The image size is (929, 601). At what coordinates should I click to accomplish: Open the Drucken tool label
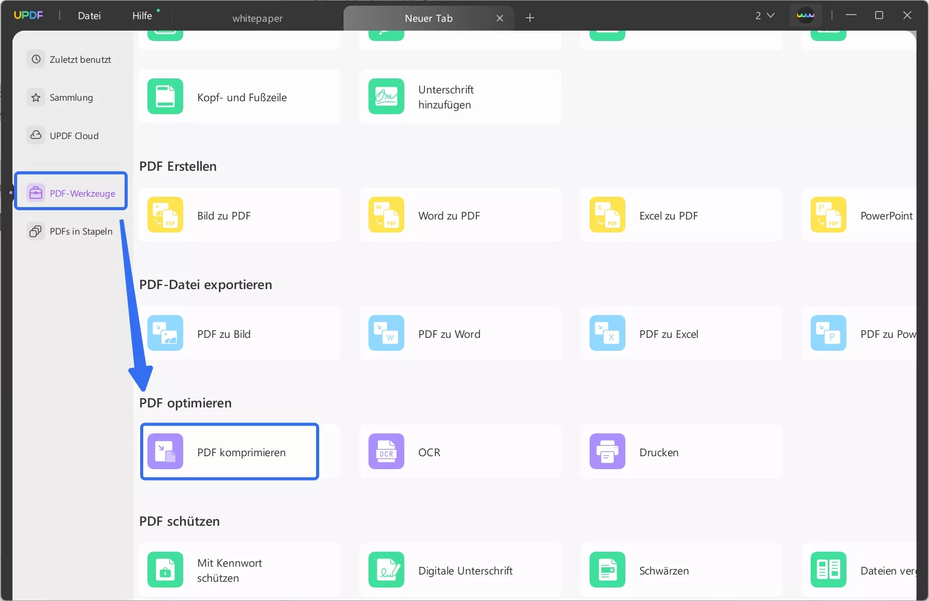tap(659, 452)
